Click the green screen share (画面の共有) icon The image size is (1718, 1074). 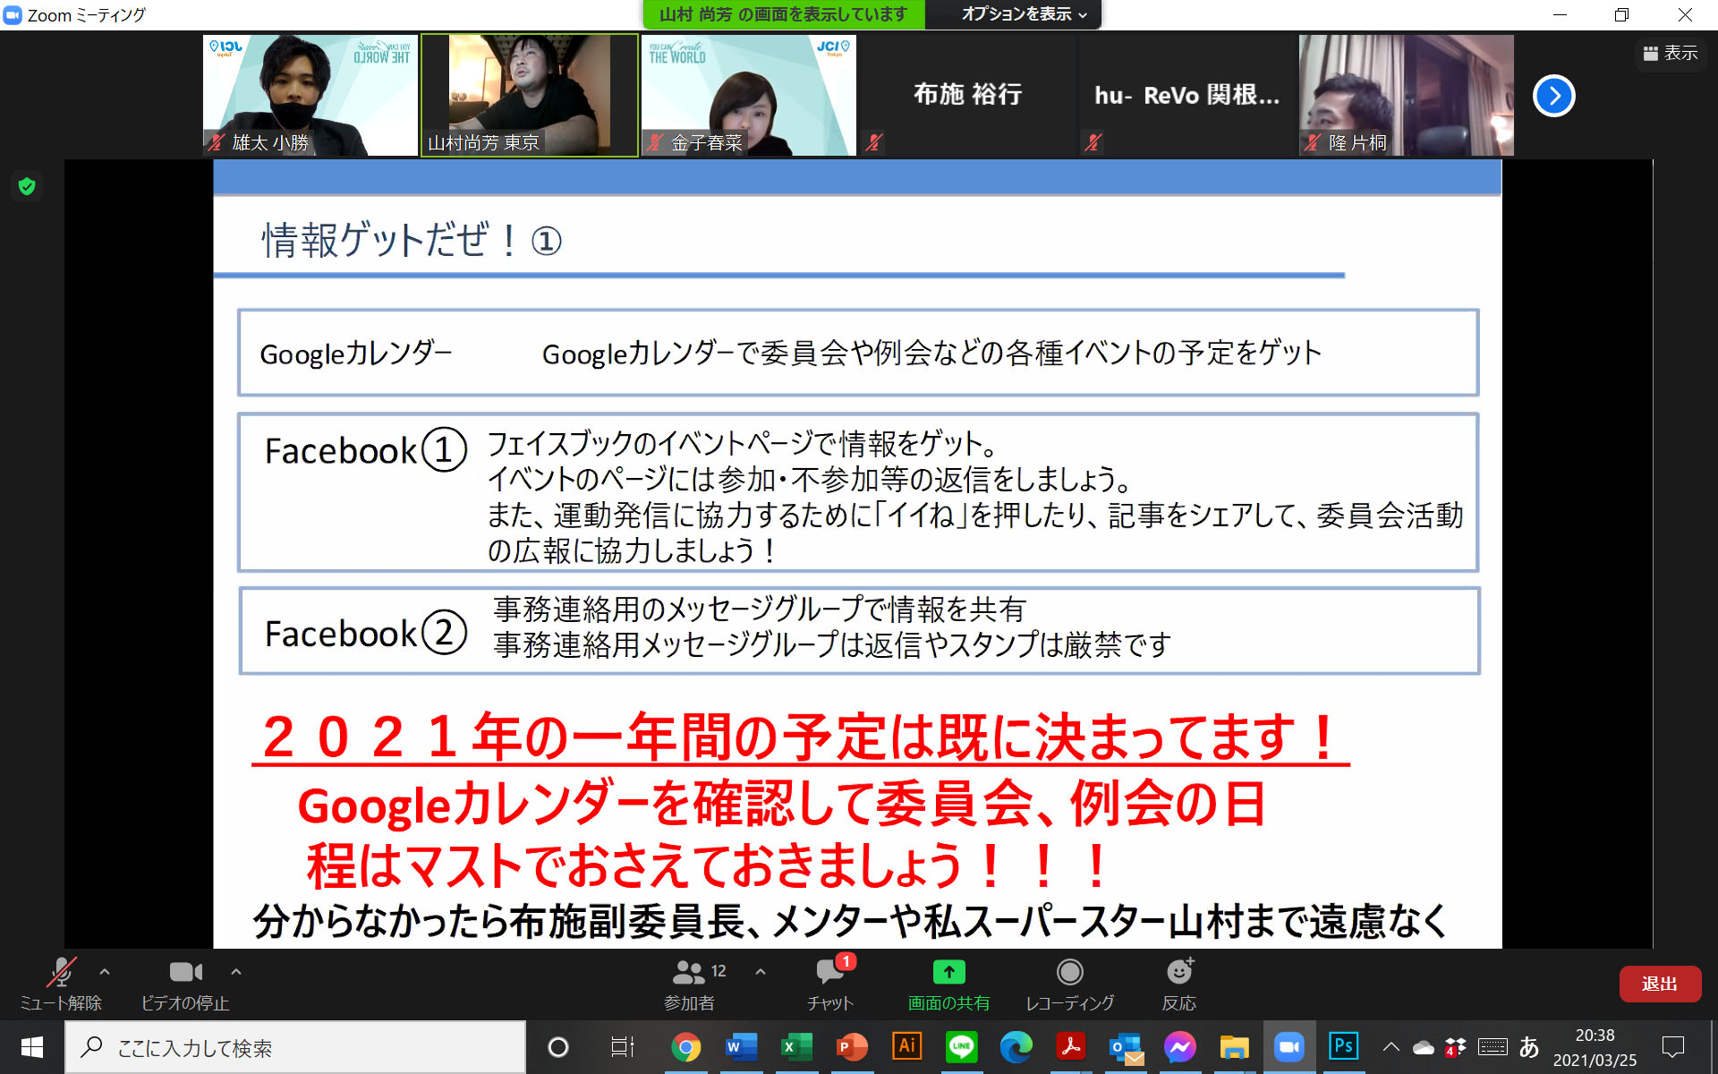(948, 972)
